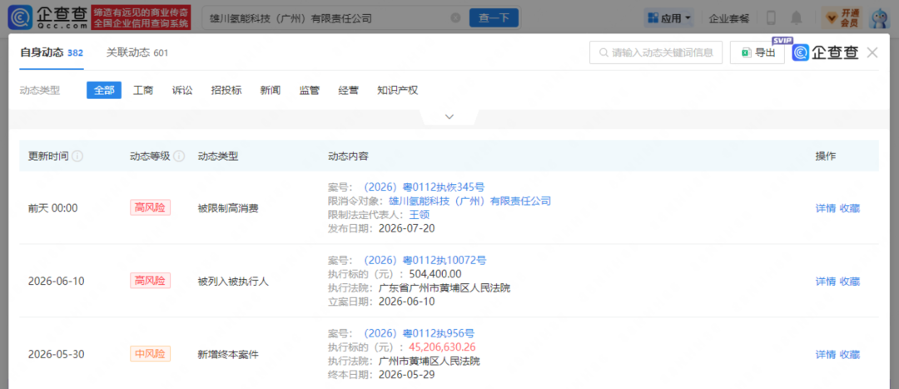Click the 开通会员 membership button

(x=842, y=18)
